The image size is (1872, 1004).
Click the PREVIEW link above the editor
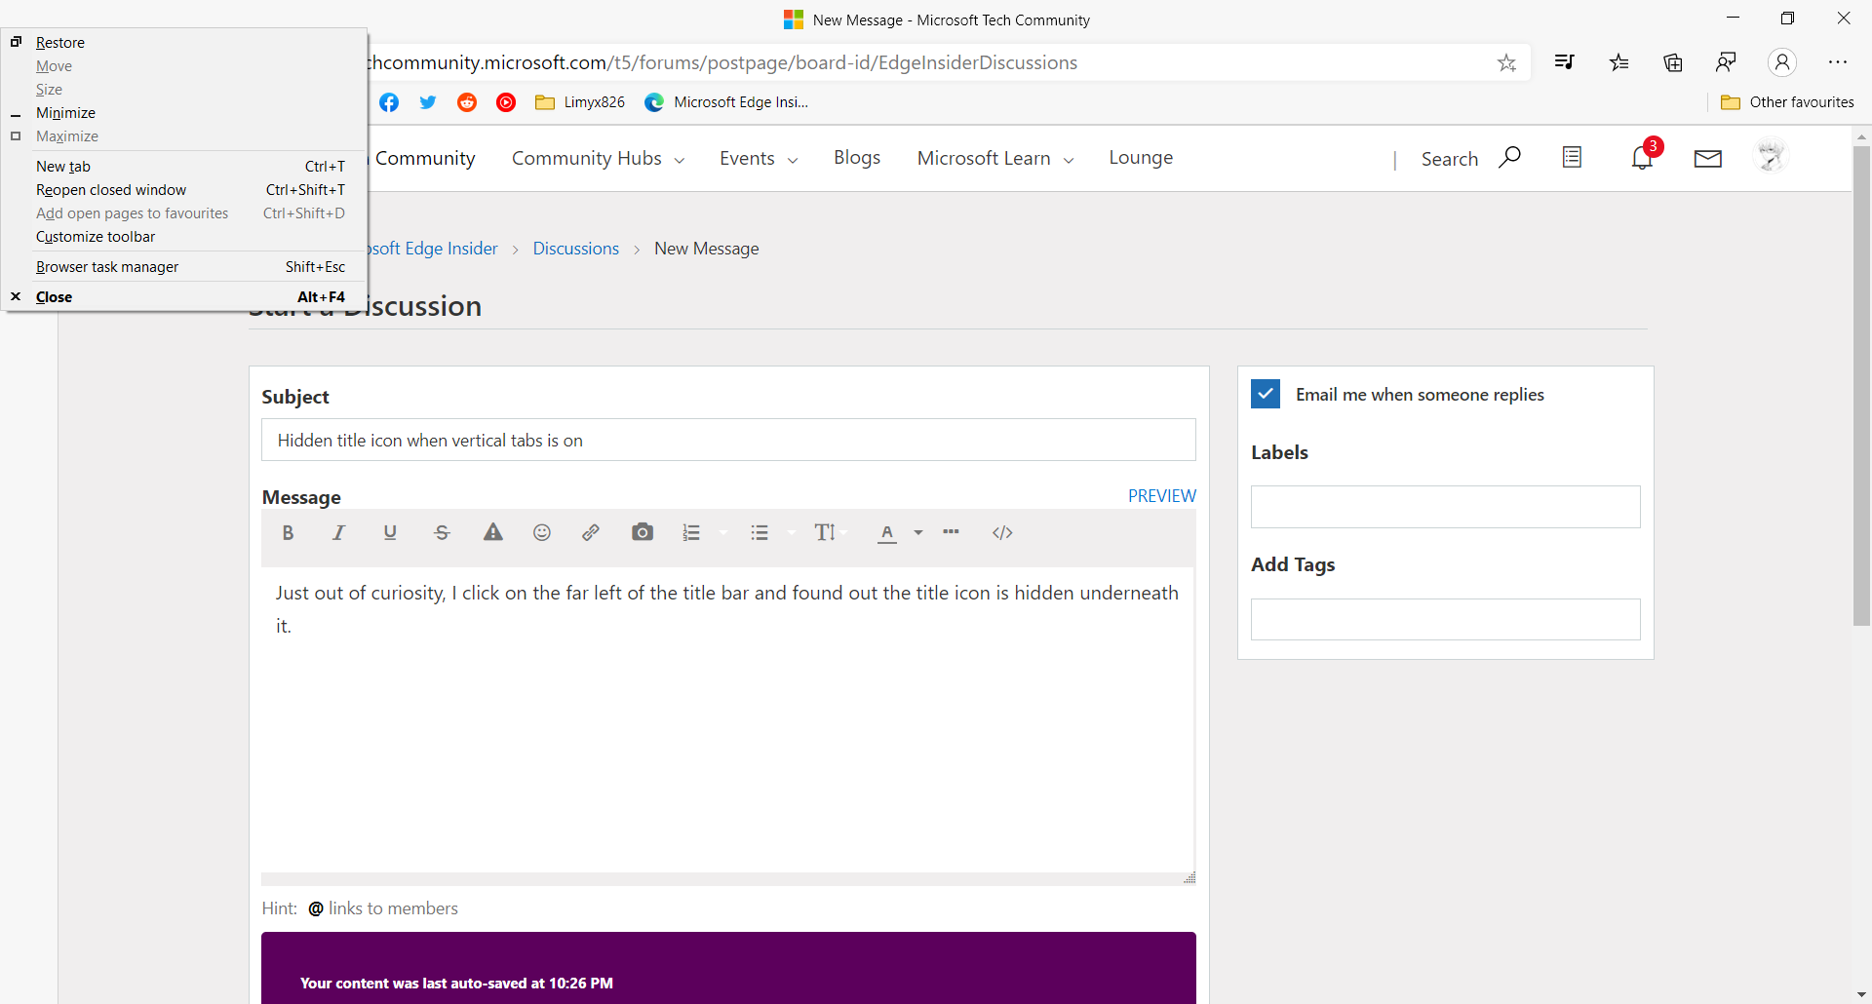pos(1160,495)
